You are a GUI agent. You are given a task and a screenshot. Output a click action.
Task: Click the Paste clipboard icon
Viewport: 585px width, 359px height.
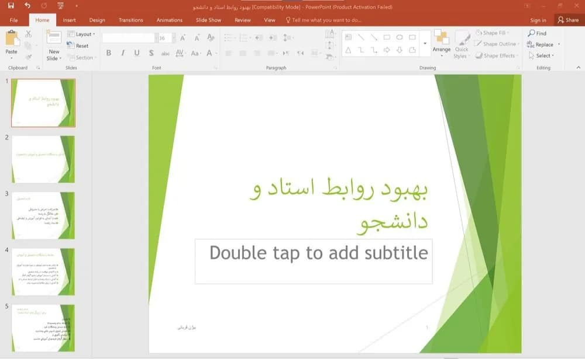click(12, 39)
